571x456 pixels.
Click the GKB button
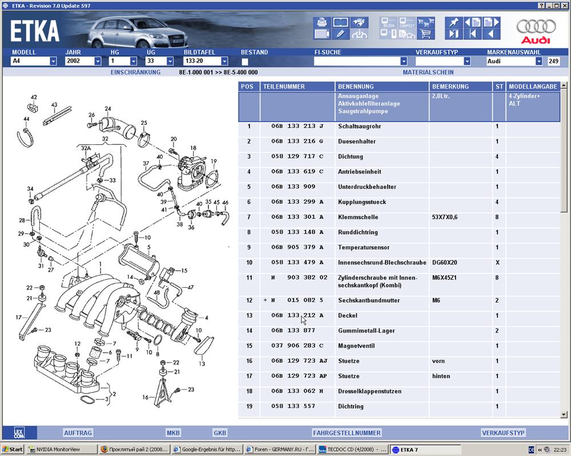click(x=220, y=433)
